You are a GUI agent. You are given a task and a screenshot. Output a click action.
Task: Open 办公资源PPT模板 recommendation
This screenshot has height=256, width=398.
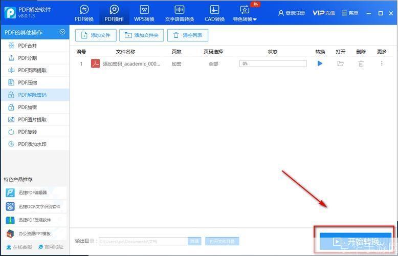pyautogui.click(x=34, y=233)
